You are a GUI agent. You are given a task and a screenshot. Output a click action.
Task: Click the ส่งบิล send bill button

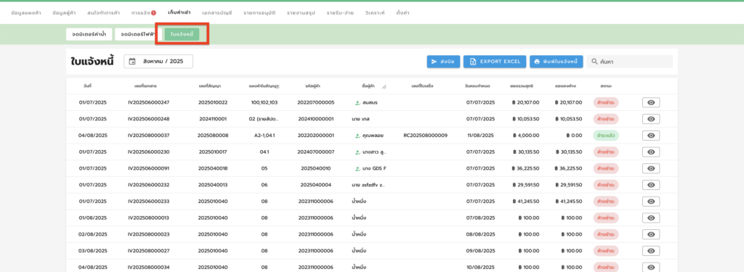point(443,62)
